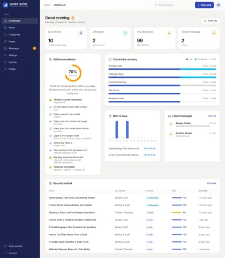Click the warning icon for 25 published posts
This screenshot has width=225, height=258.
pyautogui.click(x=50, y=100)
